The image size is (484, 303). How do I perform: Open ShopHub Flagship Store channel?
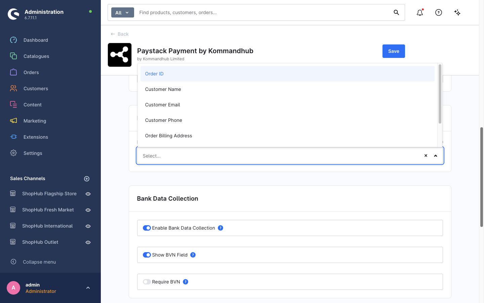(x=49, y=194)
